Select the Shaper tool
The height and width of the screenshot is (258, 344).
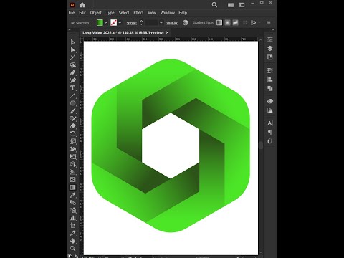tap(73, 118)
